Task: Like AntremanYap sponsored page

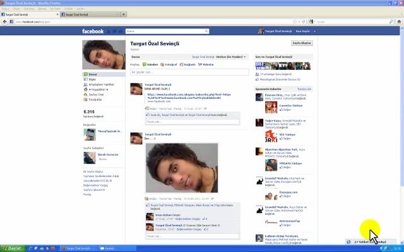Action: point(285,225)
